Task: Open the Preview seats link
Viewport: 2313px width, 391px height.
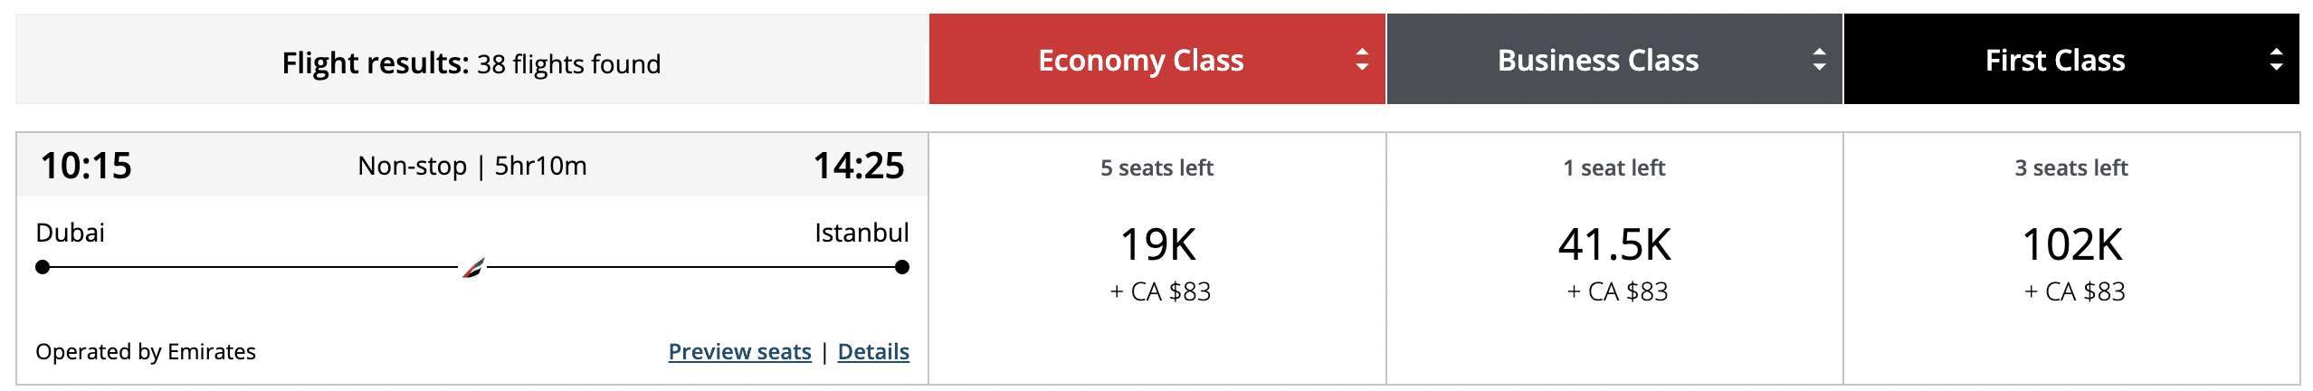Action: tap(739, 351)
